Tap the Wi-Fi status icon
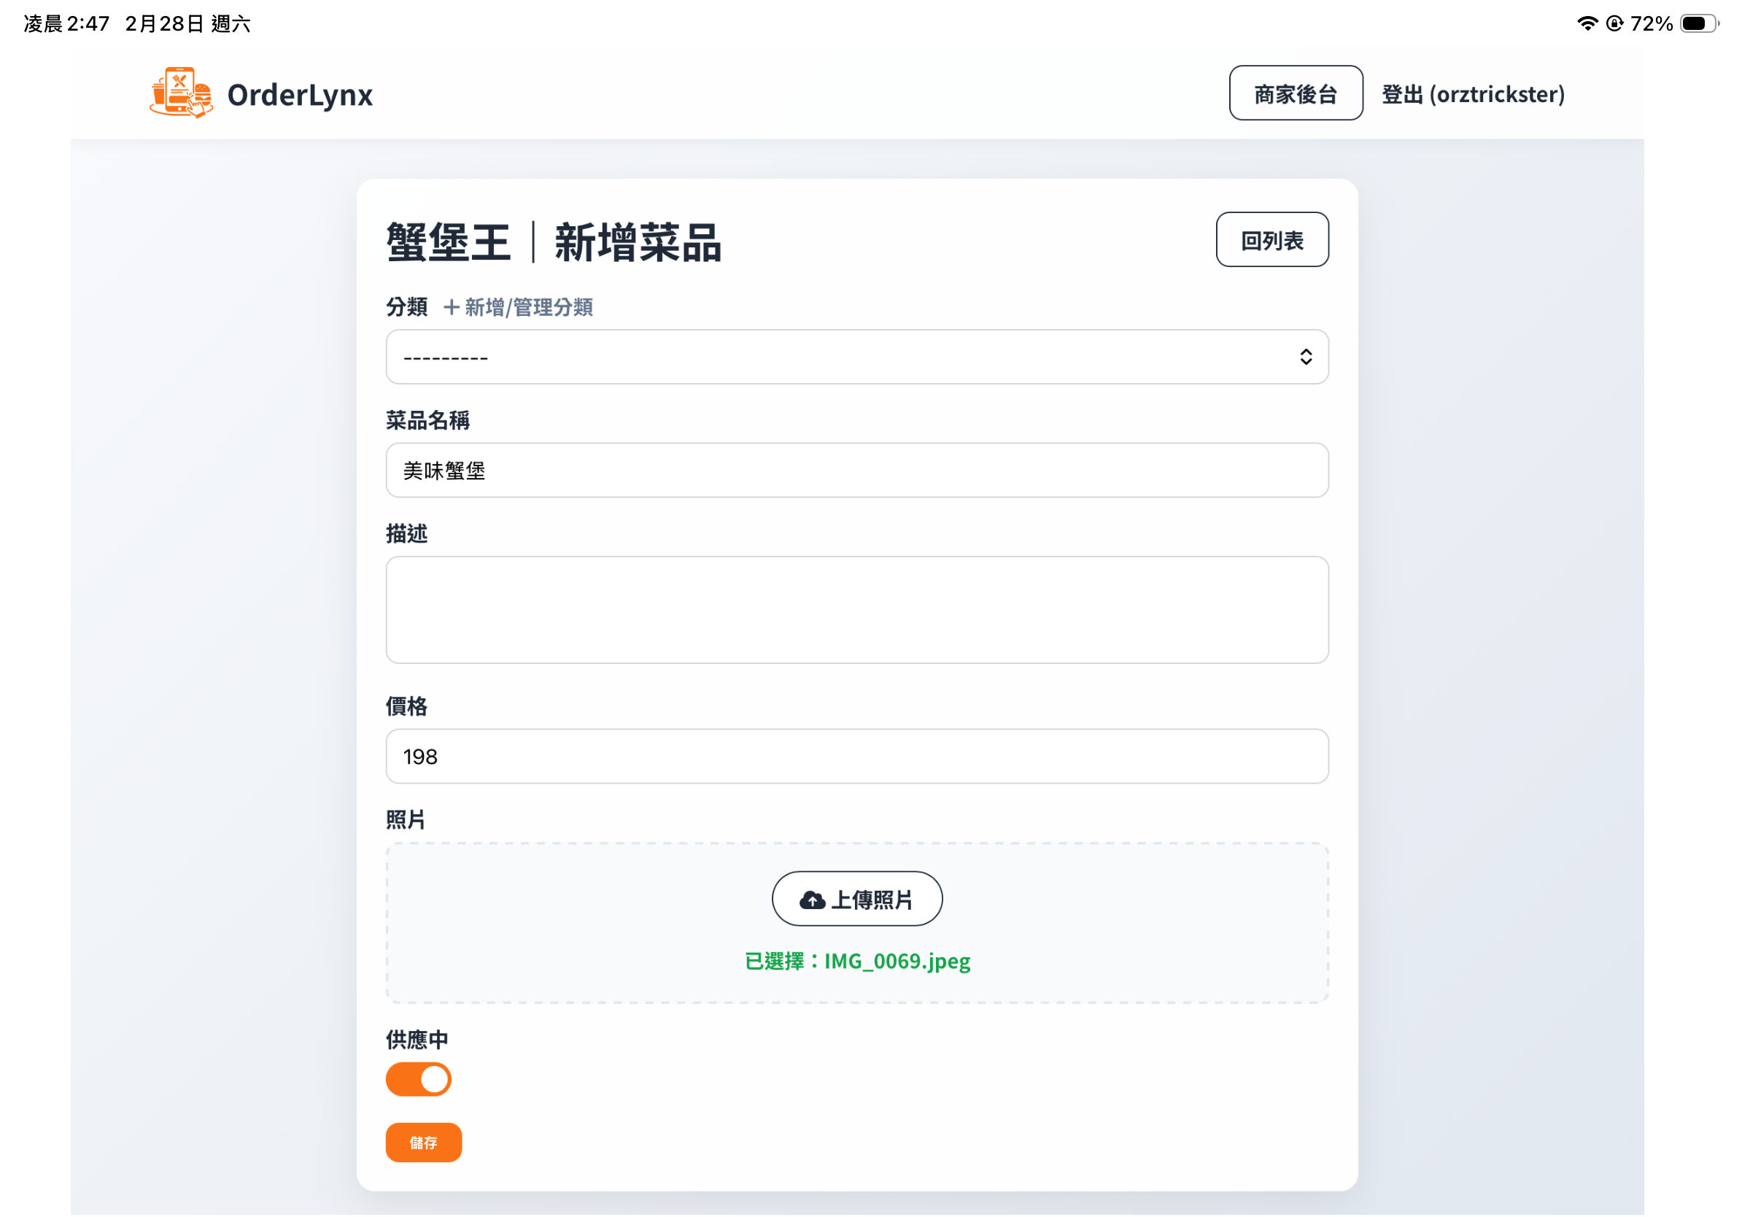 [1587, 23]
